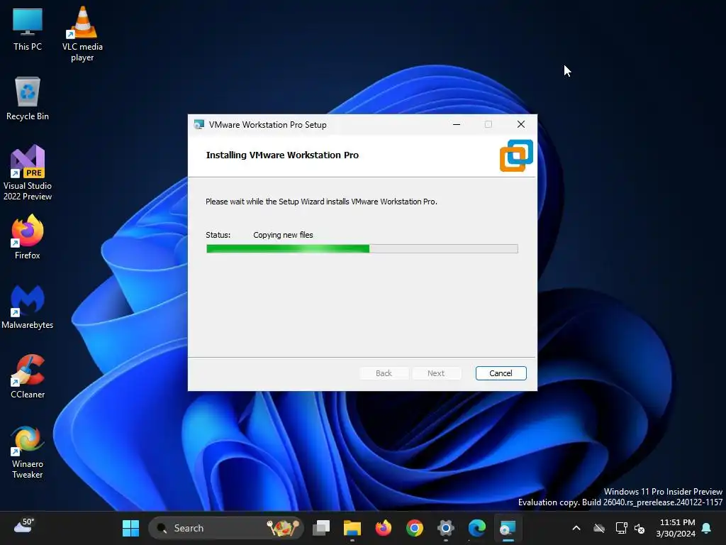Click the disabled Next button
The width and height of the screenshot is (726, 545).
pyautogui.click(x=436, y=373)
